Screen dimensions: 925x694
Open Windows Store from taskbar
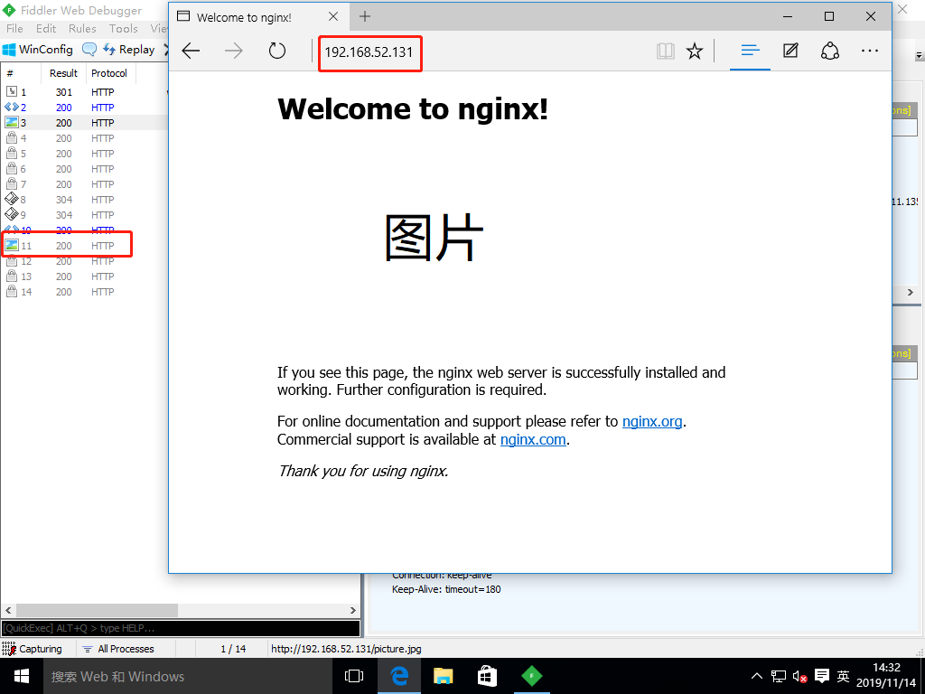(487, 676)
